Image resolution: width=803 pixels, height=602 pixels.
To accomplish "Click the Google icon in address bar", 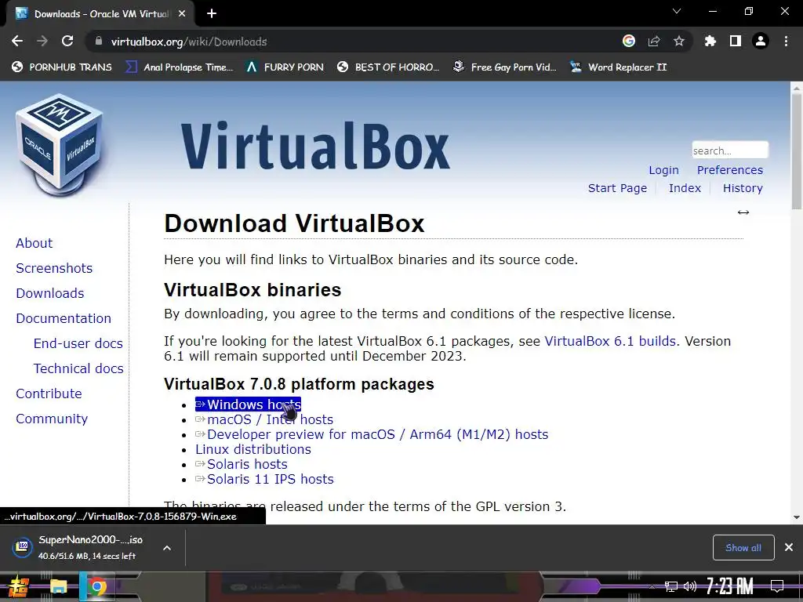I will click(629, 41).
